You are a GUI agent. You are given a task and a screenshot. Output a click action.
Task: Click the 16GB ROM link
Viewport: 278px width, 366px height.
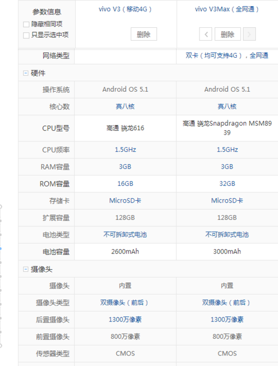[125, 184]
